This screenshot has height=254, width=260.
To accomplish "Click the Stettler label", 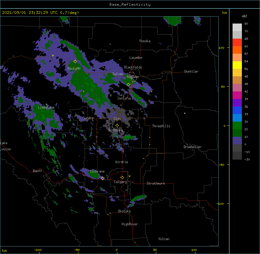I will tap(191, 71).
